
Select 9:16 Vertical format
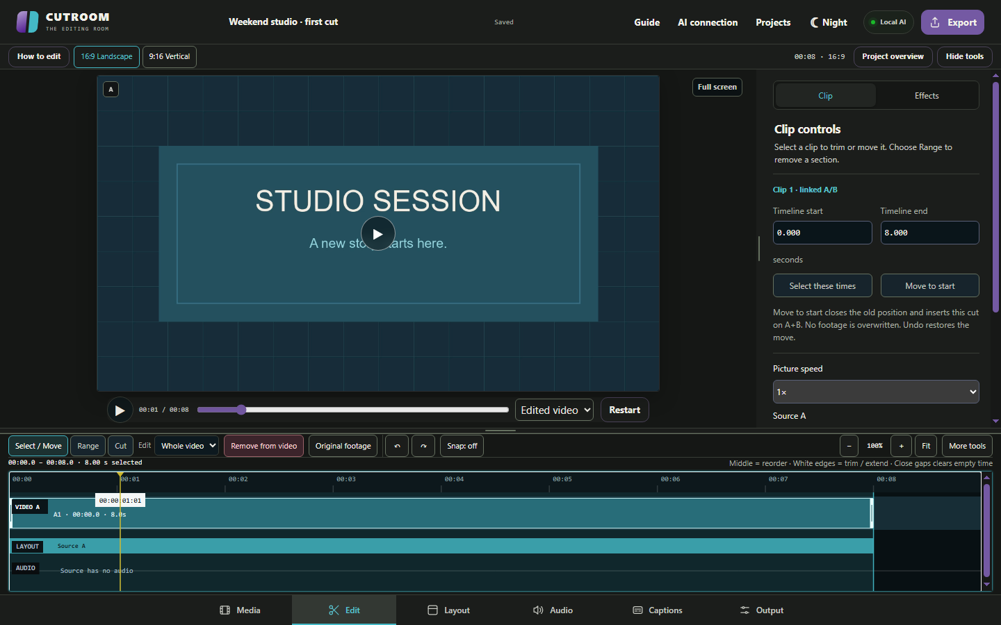[170, 57]
